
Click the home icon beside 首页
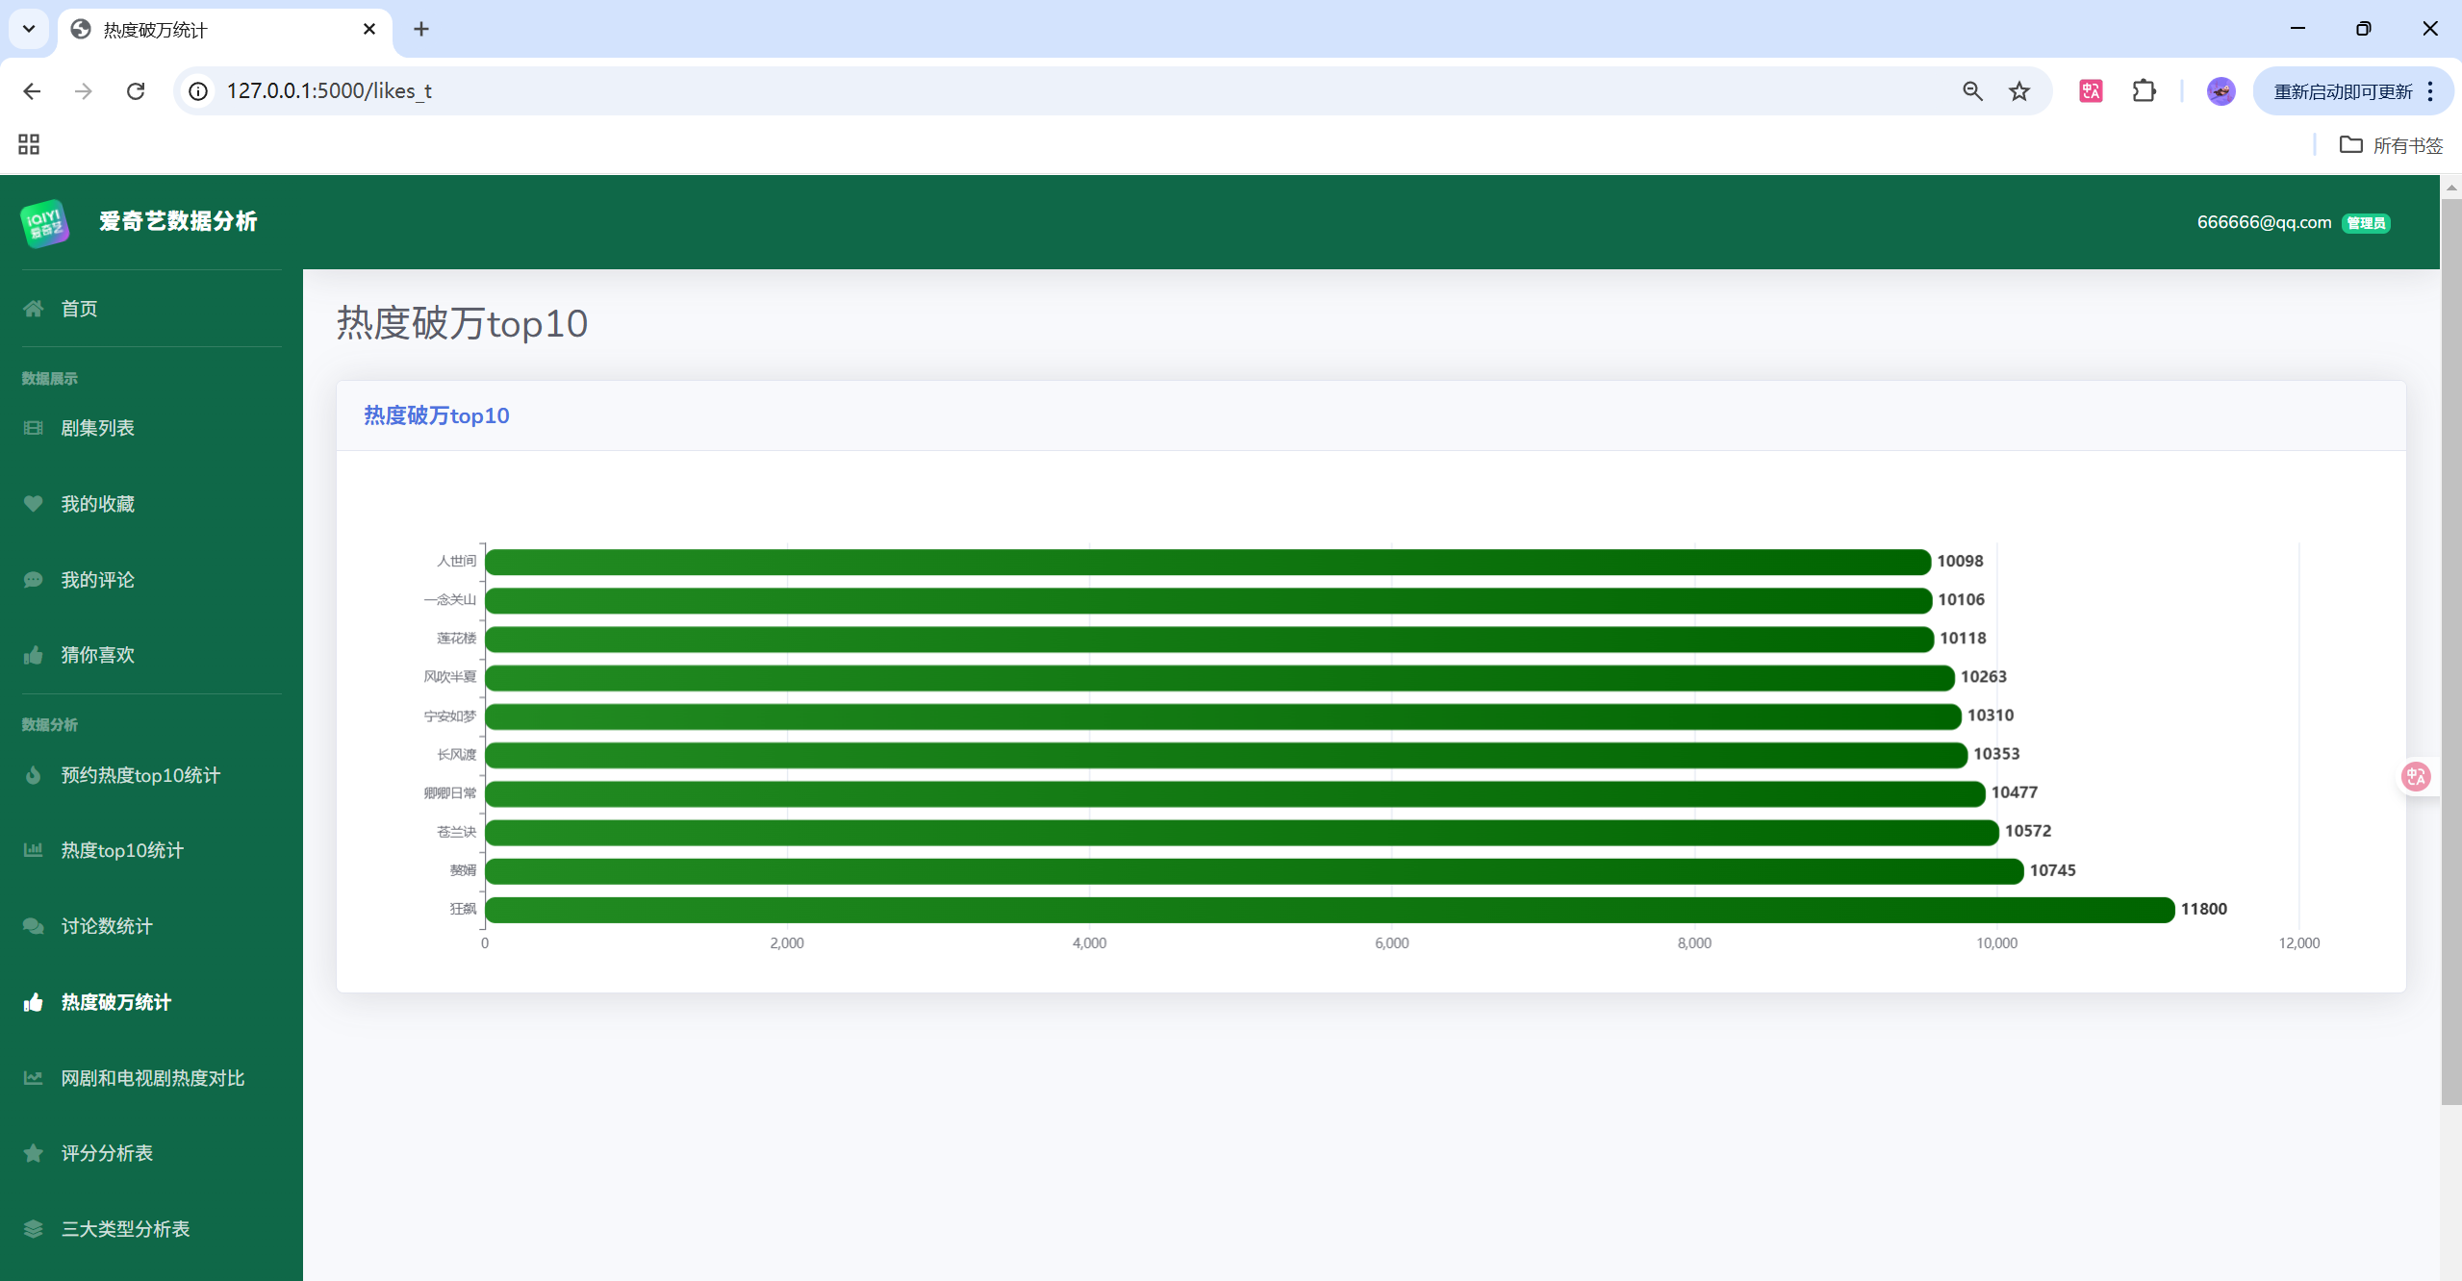tap(34, 309)
